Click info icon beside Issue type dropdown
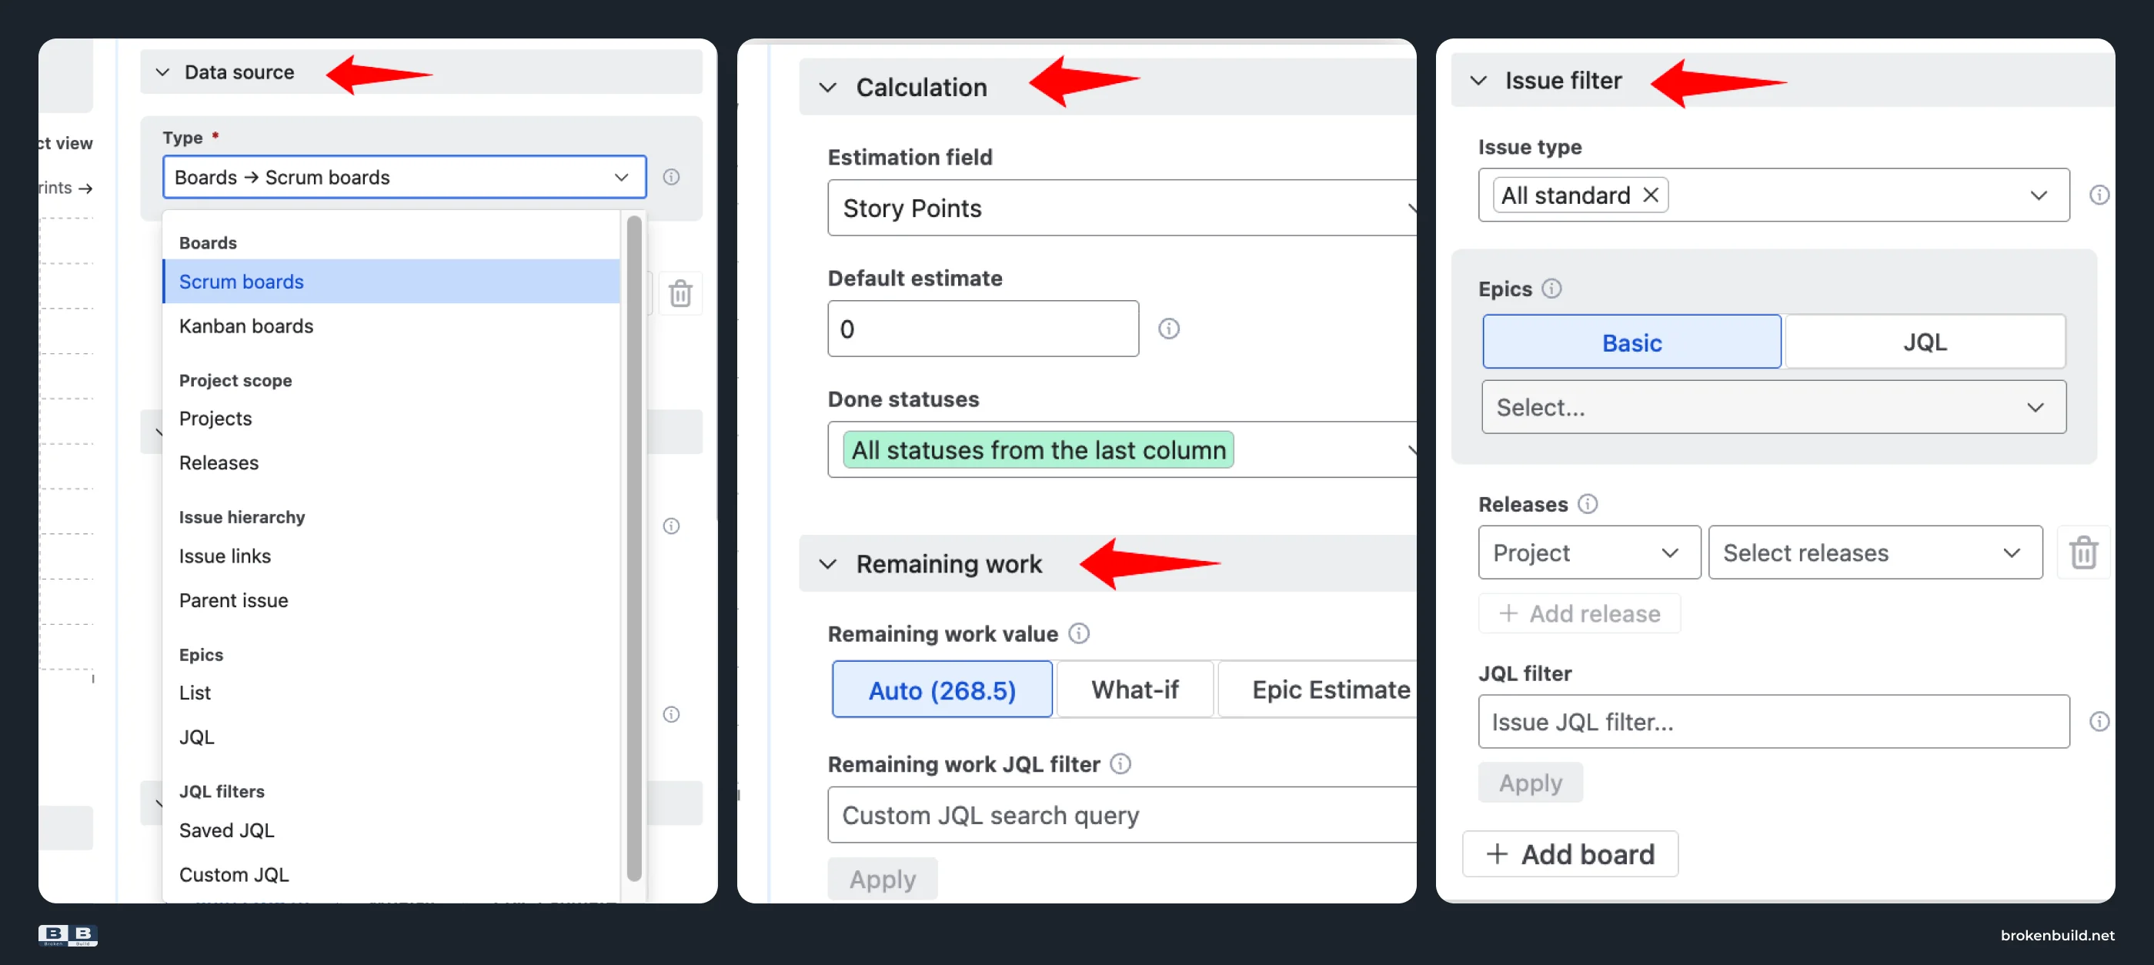 coord(2099,195)
